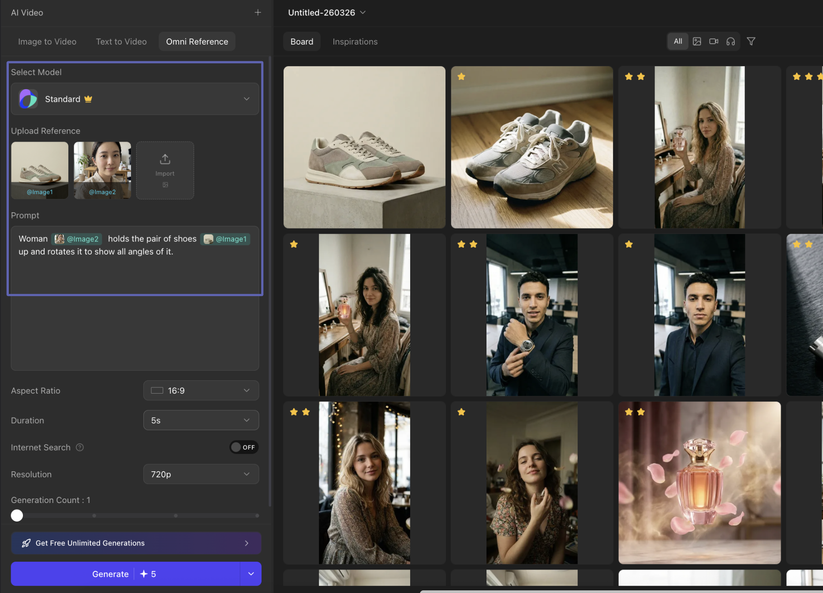Click the Generation Count slider handle

[x=17, y=515]
